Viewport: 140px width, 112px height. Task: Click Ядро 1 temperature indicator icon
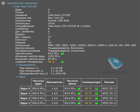pos(96,93)
